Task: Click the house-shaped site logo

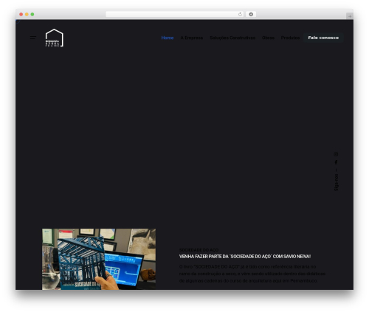Action: [55, 38]
